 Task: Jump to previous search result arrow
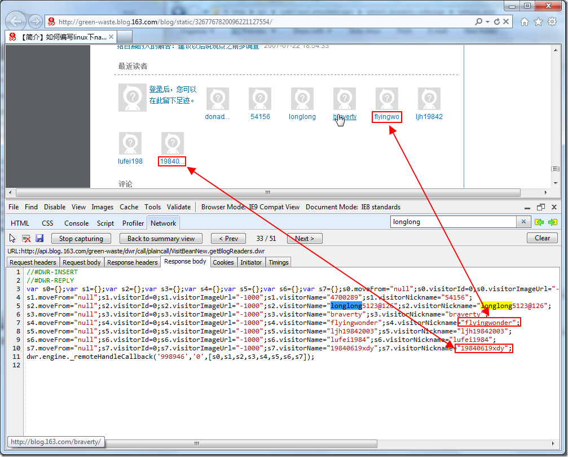click(x=539, y=222)
